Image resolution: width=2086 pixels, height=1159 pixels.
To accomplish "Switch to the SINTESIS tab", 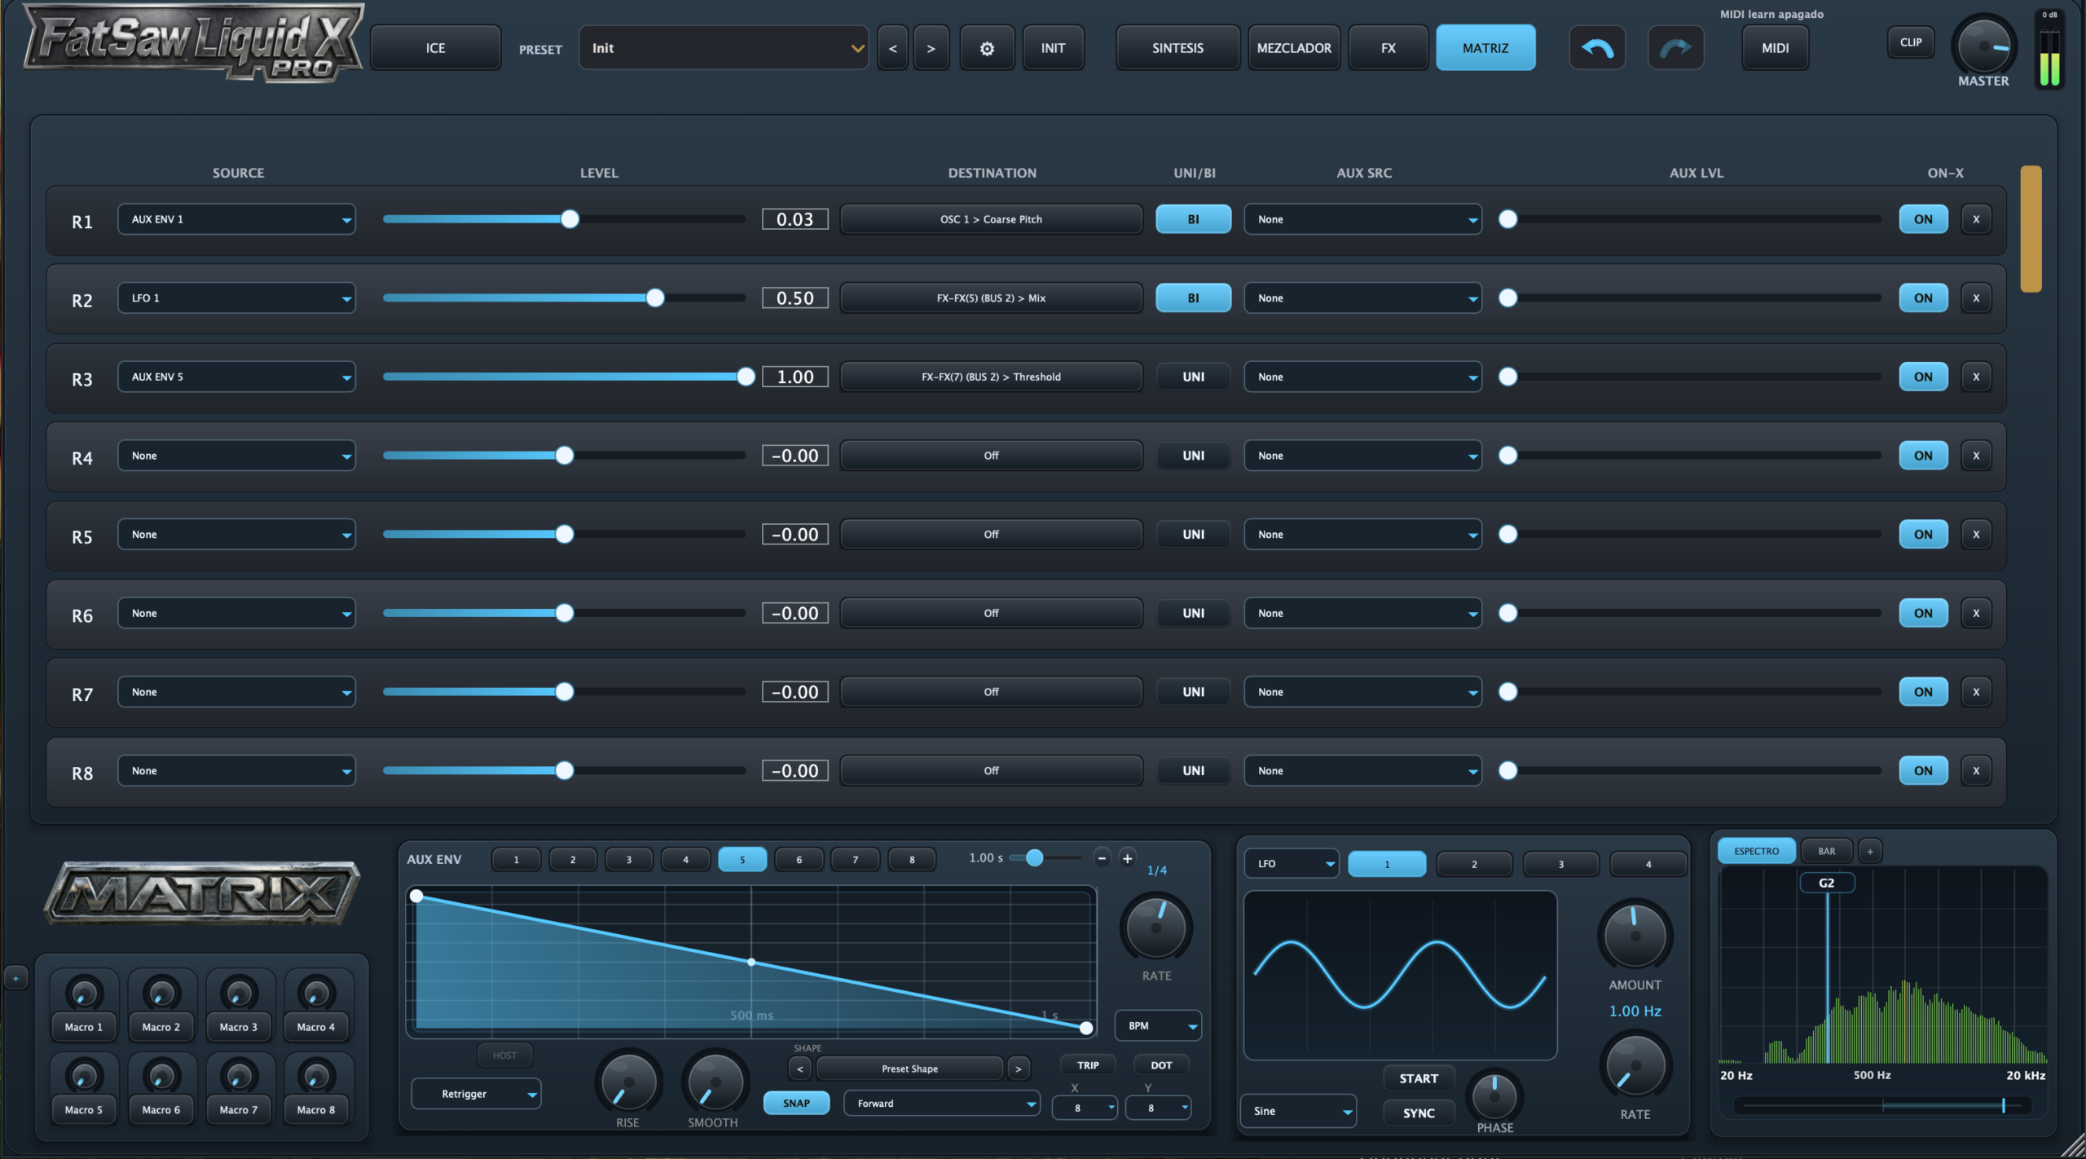I will pyautogui.click(x=1177, y=48).
